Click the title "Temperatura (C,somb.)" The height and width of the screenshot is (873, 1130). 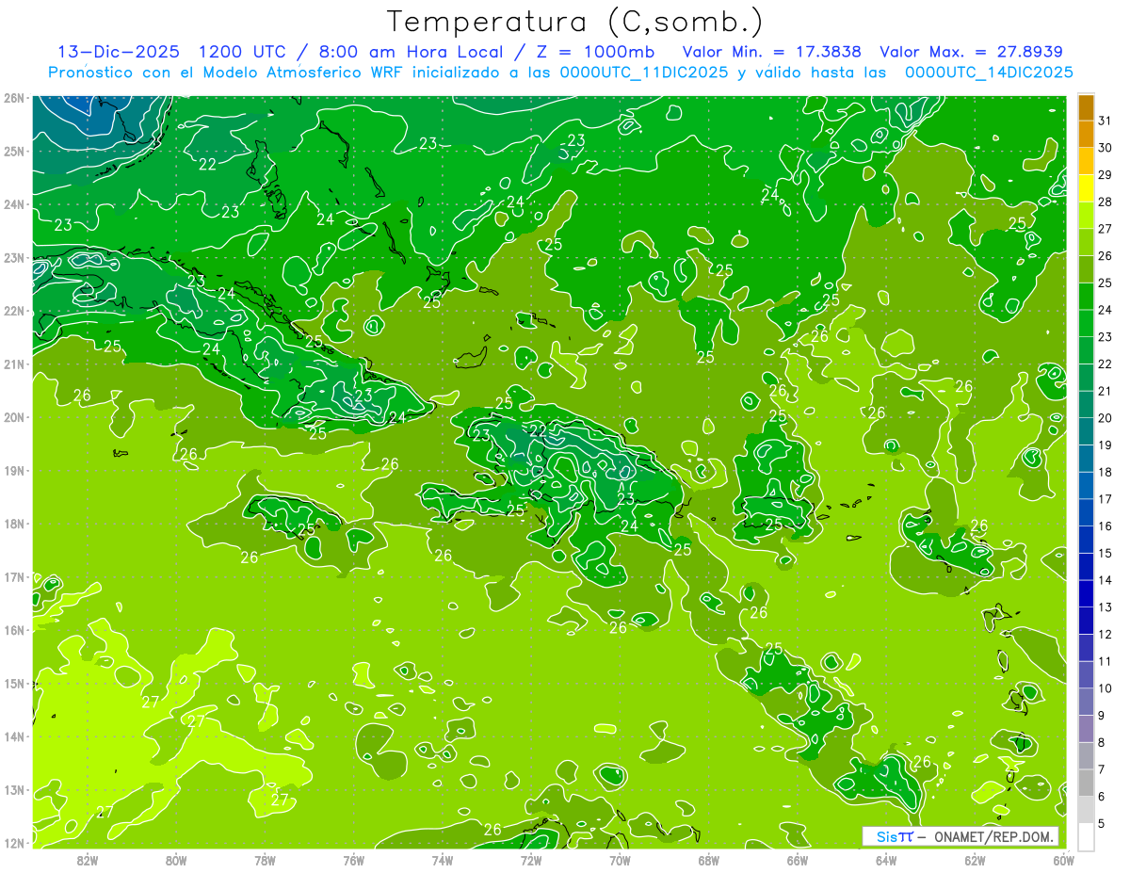tap(574, 22)
